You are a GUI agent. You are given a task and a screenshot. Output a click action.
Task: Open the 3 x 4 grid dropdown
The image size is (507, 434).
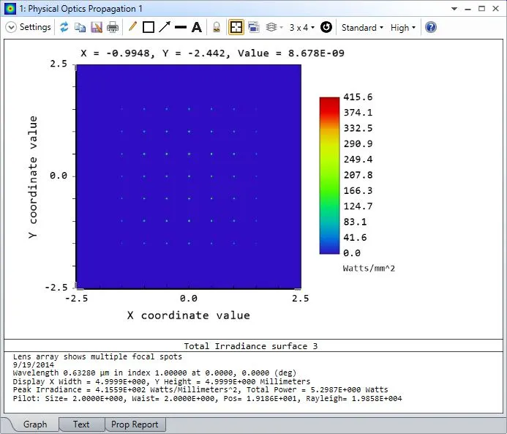coord(301,27)
